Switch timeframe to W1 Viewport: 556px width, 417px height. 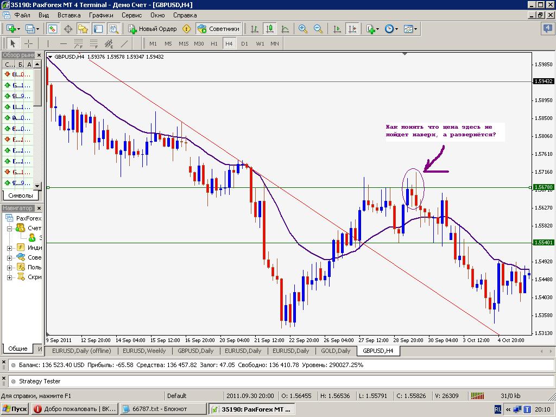click(x=260, y=43)
